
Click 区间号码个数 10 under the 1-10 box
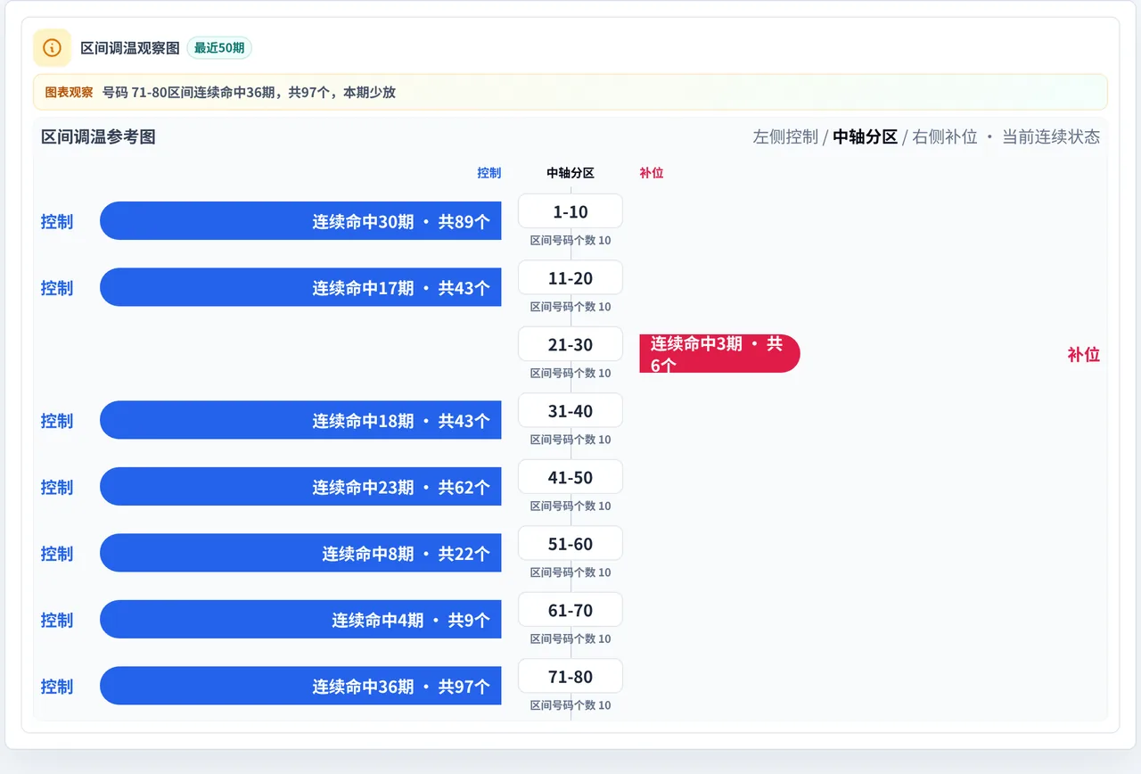[x=570, y=241]
